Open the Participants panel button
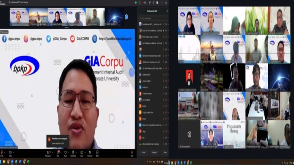 pyautogui.click(x=48, y=153)
